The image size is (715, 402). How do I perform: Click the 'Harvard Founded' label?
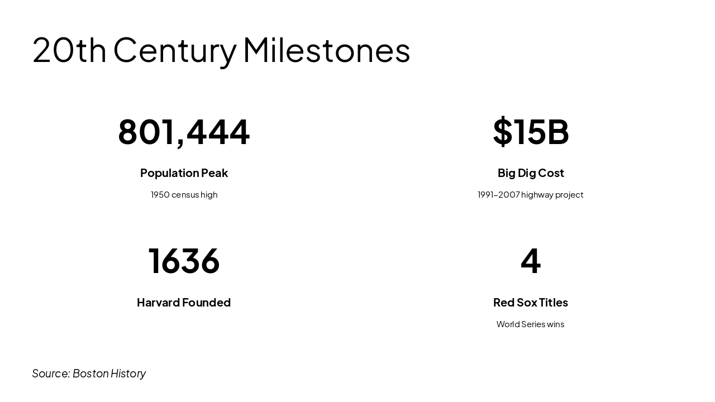pos(184,303)
